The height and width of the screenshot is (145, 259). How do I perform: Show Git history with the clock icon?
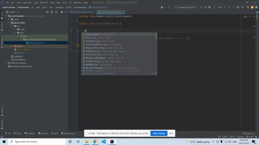tap(238, 7)
